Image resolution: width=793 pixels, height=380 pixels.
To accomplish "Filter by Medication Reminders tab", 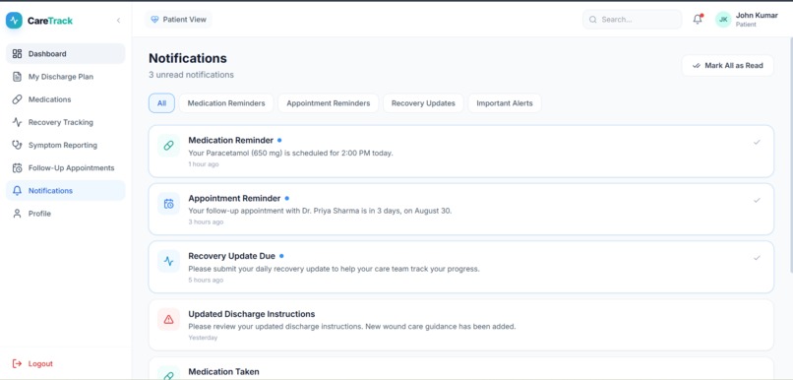I will point(226,103).
